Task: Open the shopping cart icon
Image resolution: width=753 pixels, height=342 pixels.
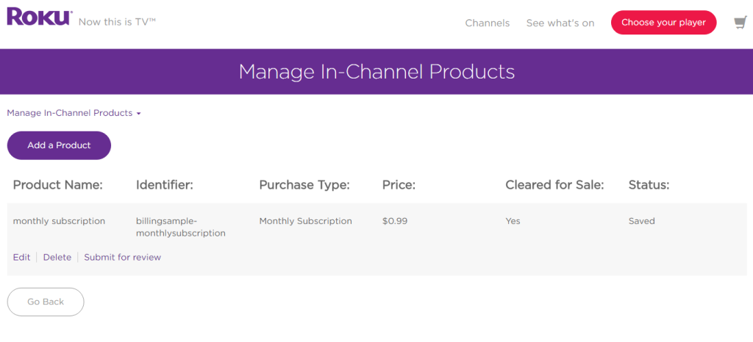Action: click(740, 23)
